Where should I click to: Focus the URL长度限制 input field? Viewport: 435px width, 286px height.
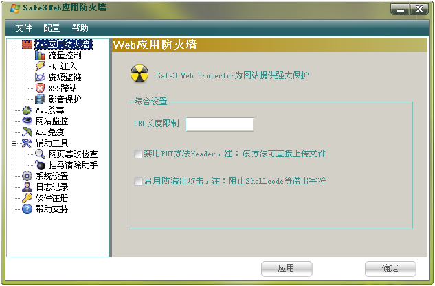(x=220, y=124)
